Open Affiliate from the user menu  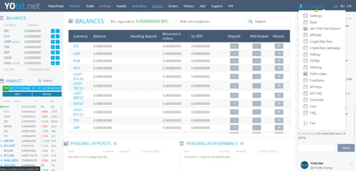pyautogui.click(x=316, y=35)
